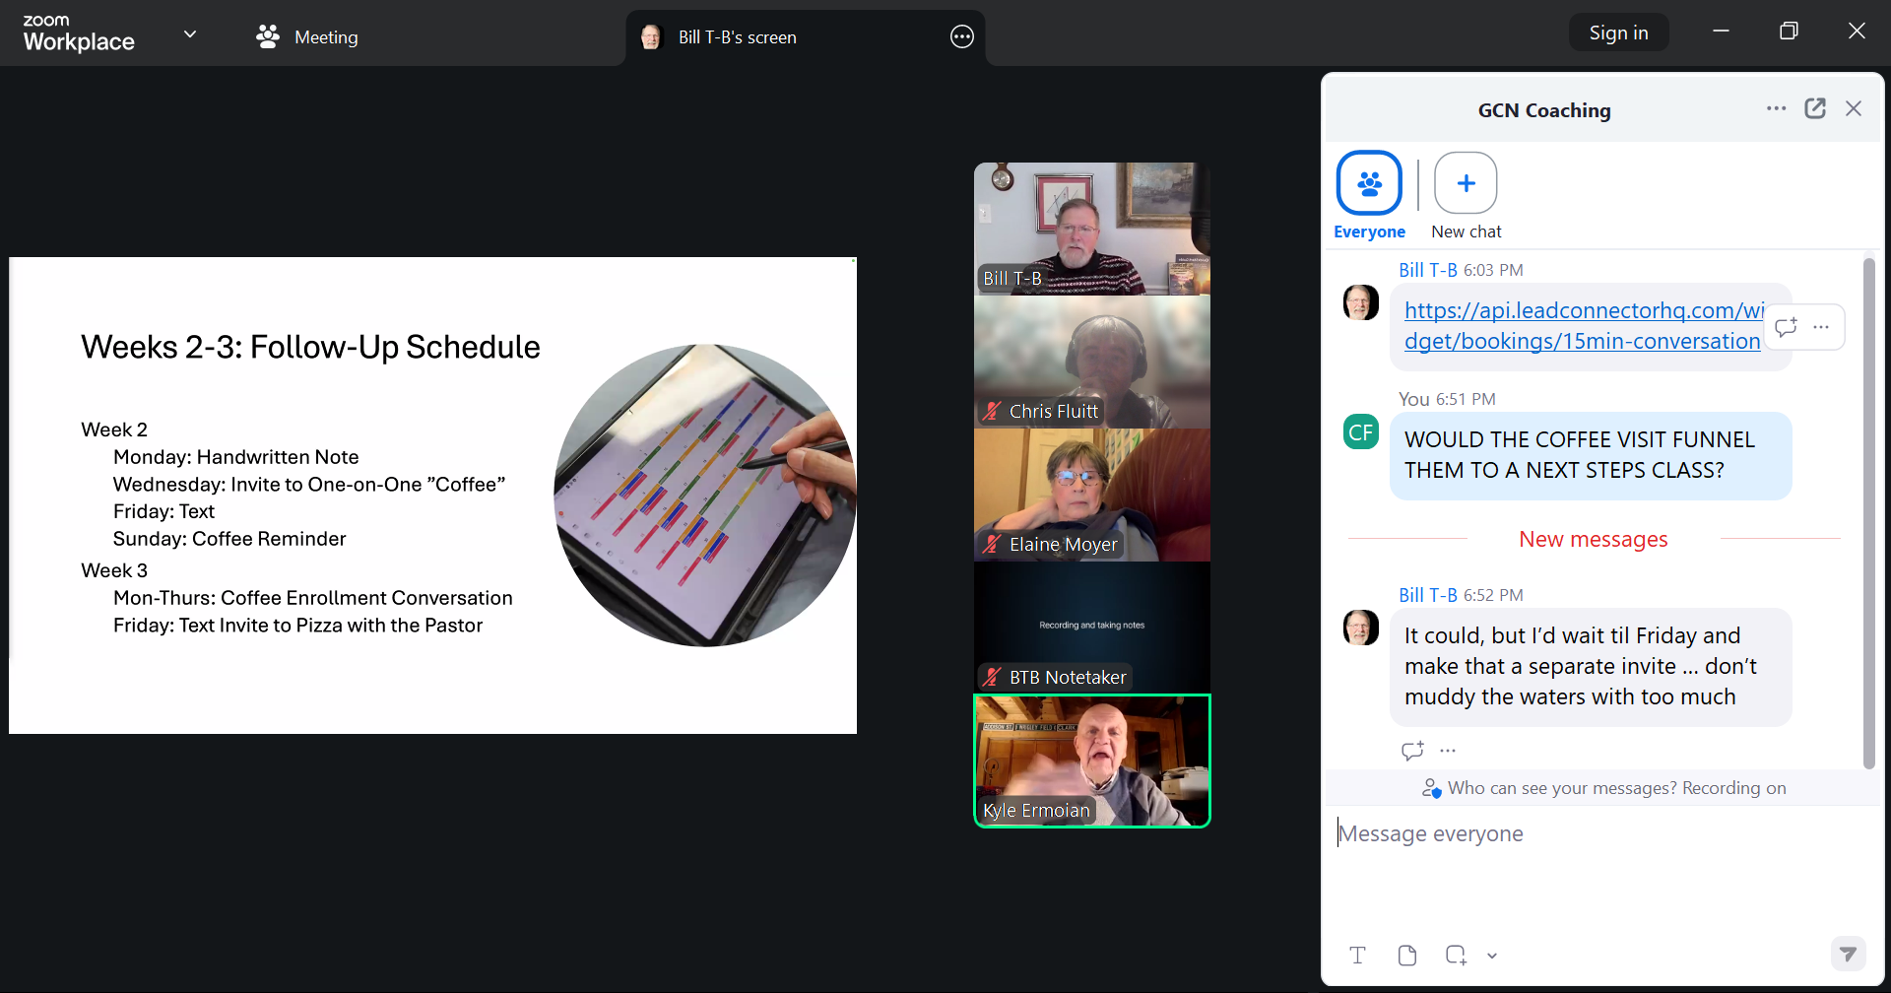This screenshot has height=993, width=1891.
Task: Expand the screenshot options dropdown arrow
Action: pos(1492,956)
